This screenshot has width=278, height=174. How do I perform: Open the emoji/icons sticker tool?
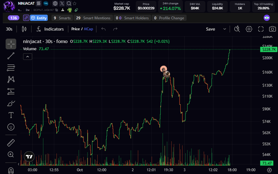(11, 127)
